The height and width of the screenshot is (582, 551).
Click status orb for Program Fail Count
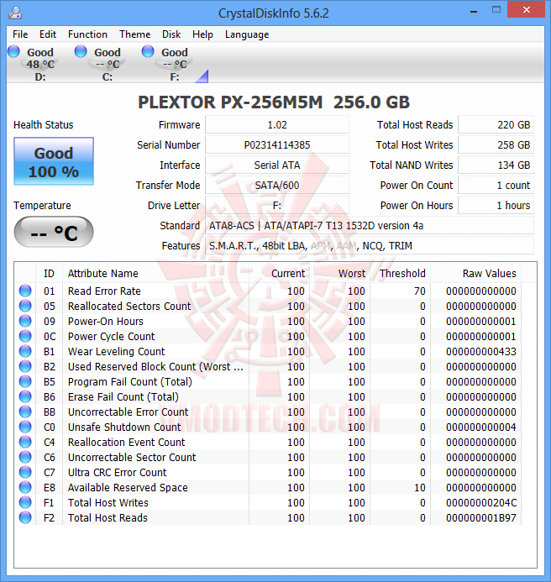pyautogui.click(x=25, y=381)
